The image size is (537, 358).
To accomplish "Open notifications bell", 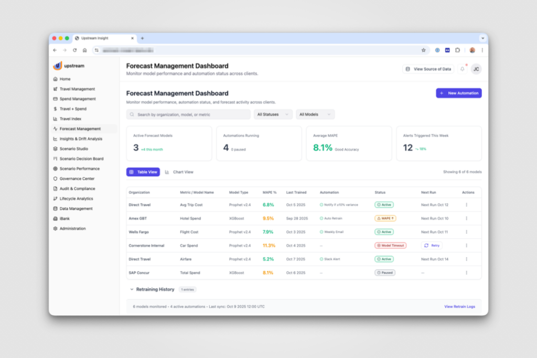I will tap(463, 69).
